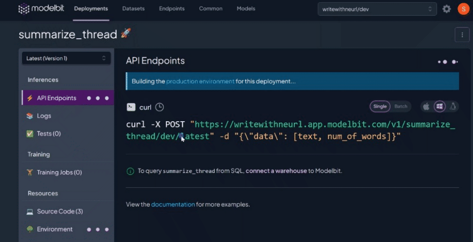Go to the Datasets tab
The height and width of the screenshot is (242, 473).
133,9
